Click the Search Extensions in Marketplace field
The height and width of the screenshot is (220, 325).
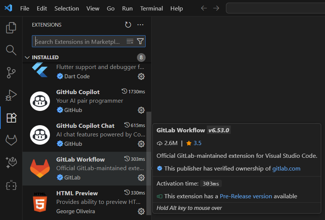pos(79,42)
